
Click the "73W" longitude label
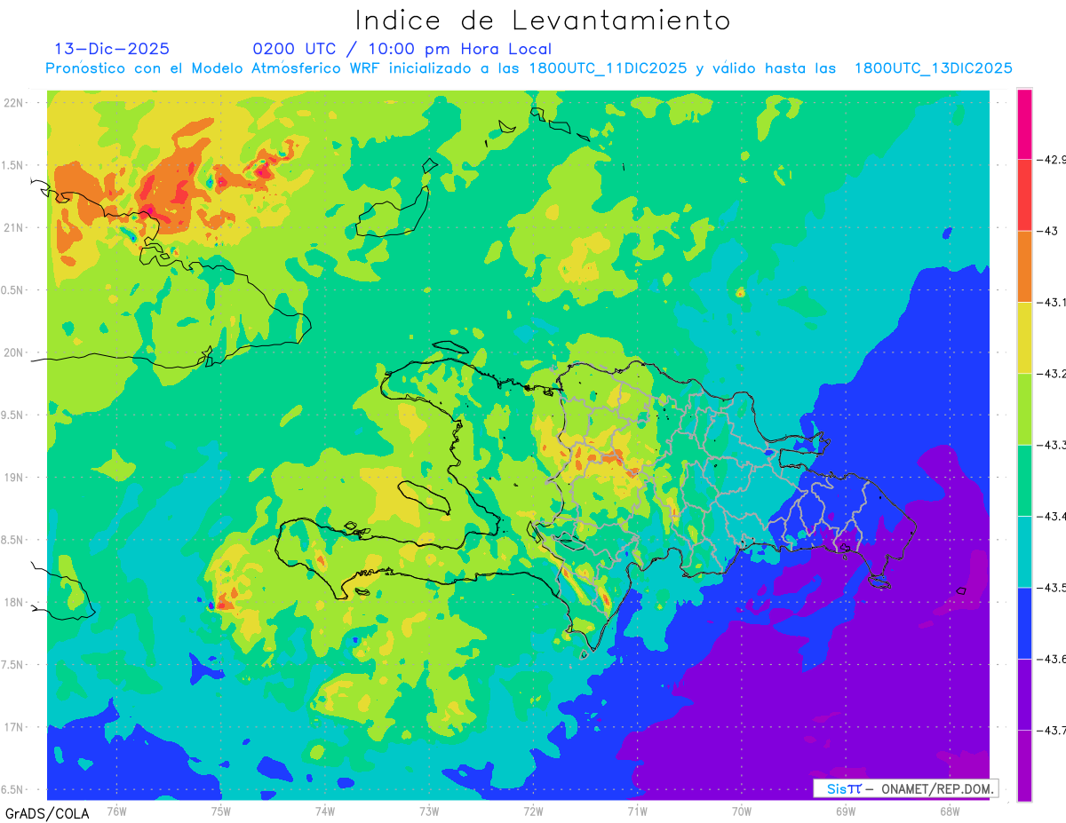pos(429,811)
